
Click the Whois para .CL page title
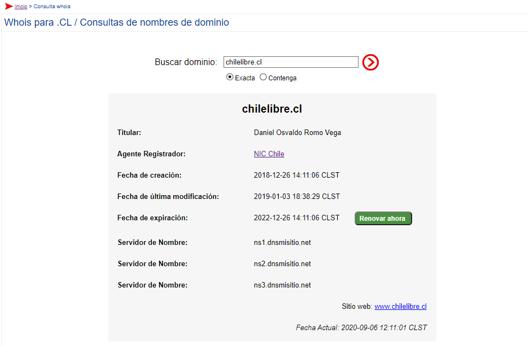[x=116, y=22]
